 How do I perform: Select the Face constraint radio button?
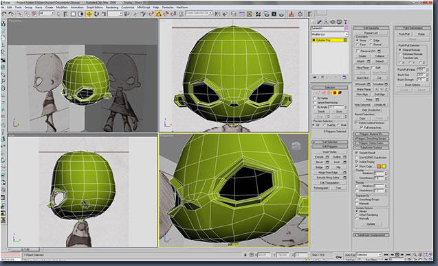coord(358,45)
